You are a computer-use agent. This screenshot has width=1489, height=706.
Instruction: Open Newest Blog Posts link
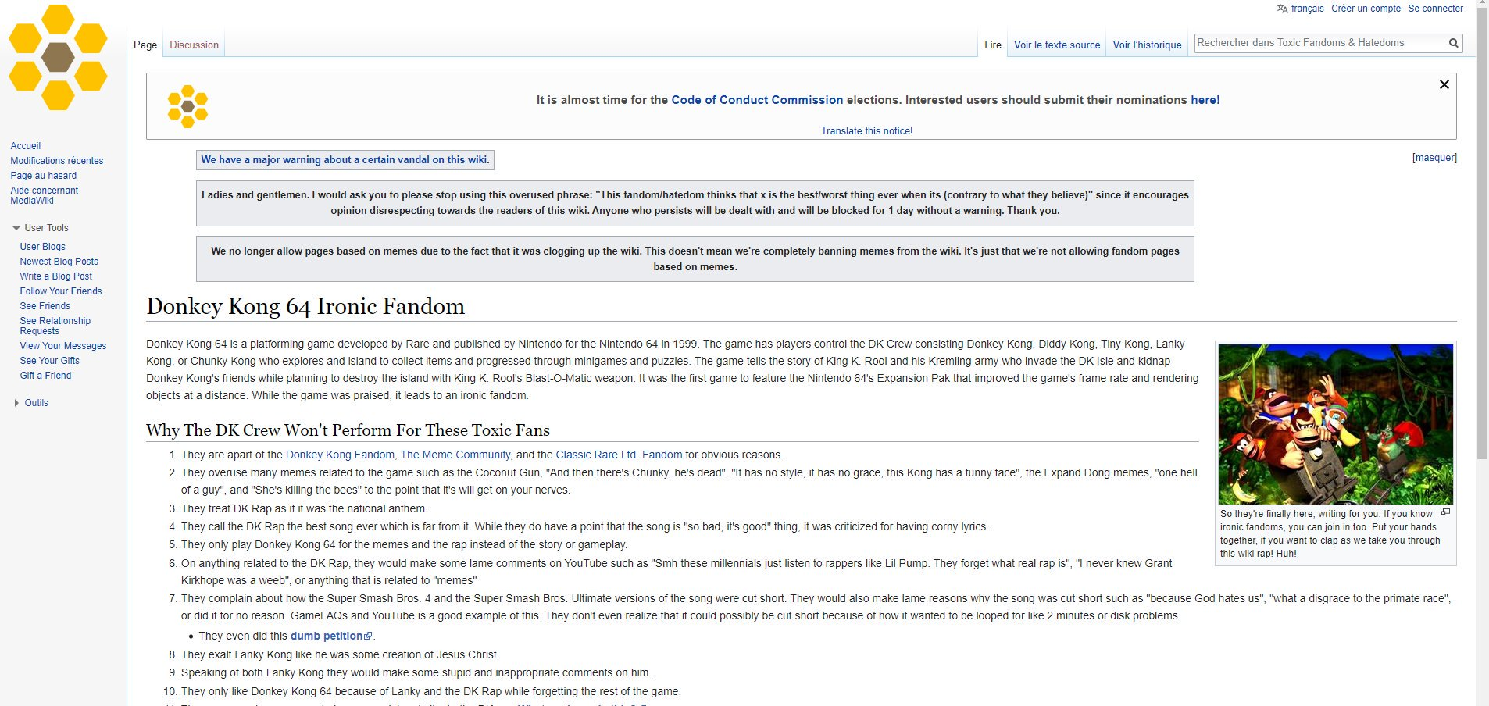[x=59, y=262]
